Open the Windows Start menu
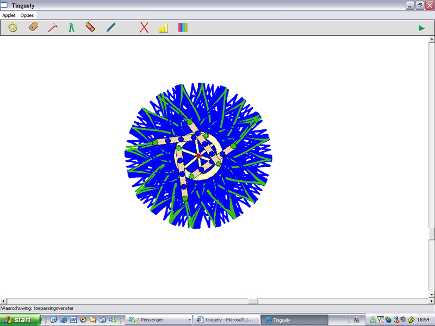 tap(21, 320)
